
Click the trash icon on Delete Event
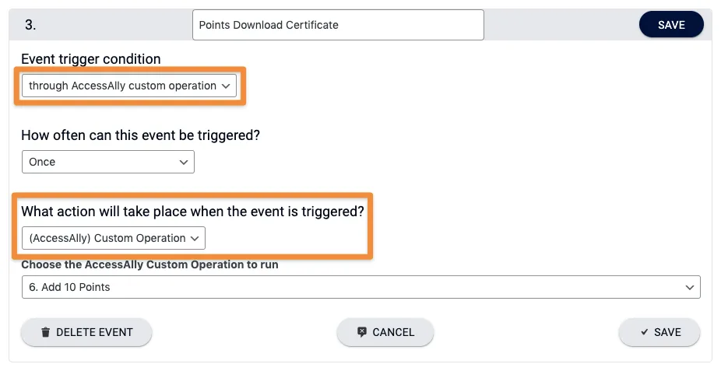[x=46, y=332]
